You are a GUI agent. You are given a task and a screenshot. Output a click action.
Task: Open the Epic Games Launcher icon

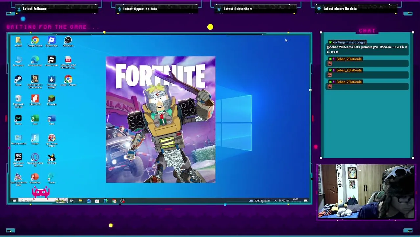(x=18, y=160)
